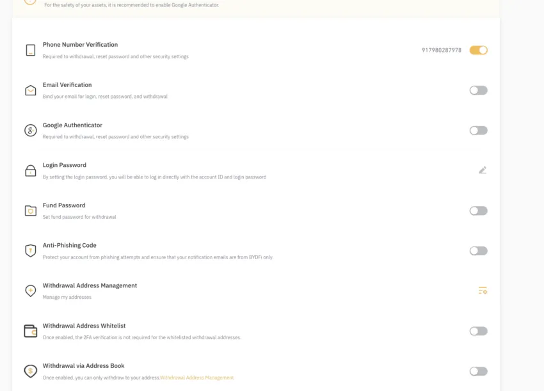Open withdrawal address management settings icon
Image resolution: width=544 pixels, height=391 pixels.
click(483, 291)
